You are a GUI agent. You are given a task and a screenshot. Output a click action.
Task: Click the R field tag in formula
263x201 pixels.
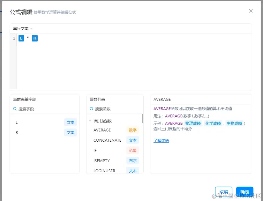coord(35,38)
